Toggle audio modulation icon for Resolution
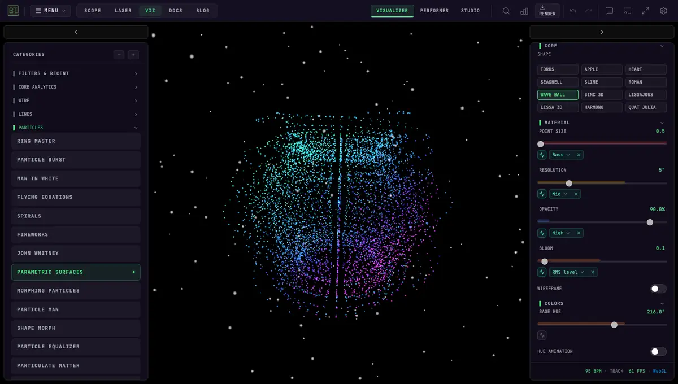Screen dimensions: 678x384 [x=542, y=194]
